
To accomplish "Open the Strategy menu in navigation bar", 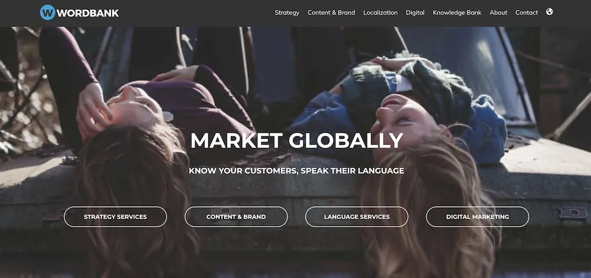I will click(x=287, y=13).
